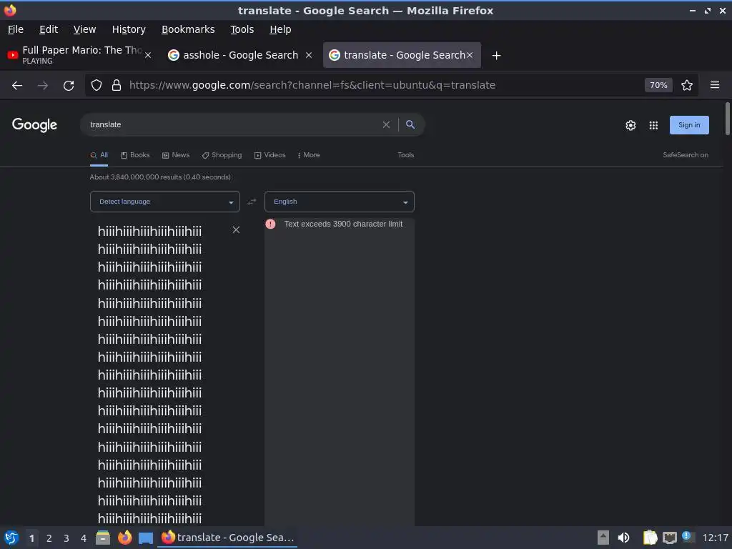Focus the URL address bar
Image resolution: width=732 pixels, height=549 pixels.
click(383, 86)
